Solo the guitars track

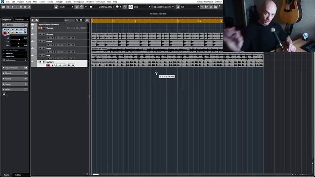coord(44,62)
